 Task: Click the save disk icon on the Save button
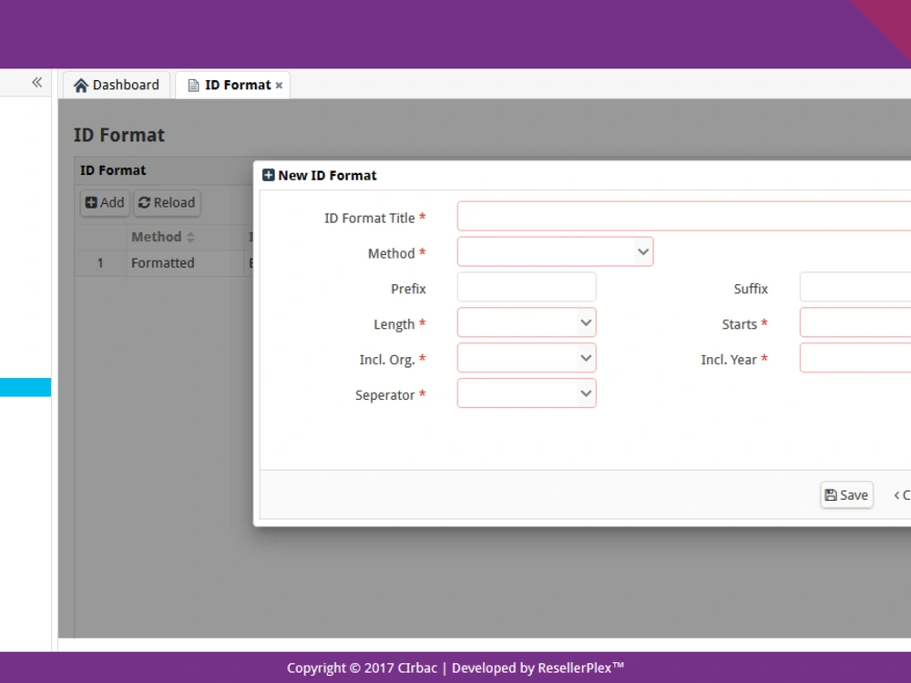pos(833,494)
